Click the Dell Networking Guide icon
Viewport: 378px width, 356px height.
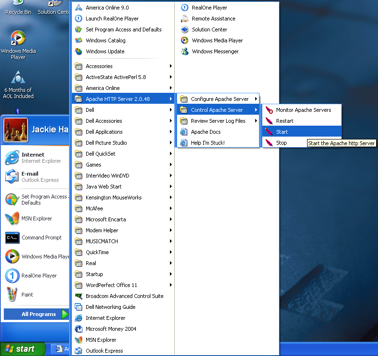79,307
